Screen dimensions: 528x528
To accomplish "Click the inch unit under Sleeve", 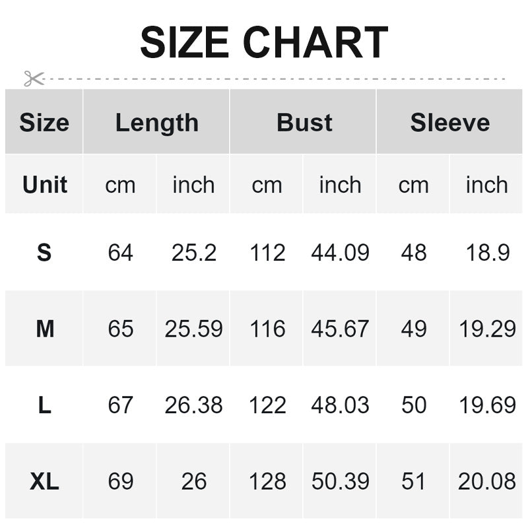I will coord(486,185).
